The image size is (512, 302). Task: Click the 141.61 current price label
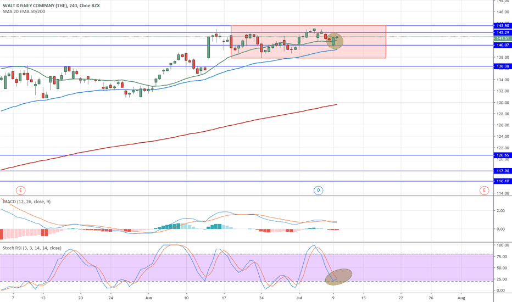tap(503, 38)
